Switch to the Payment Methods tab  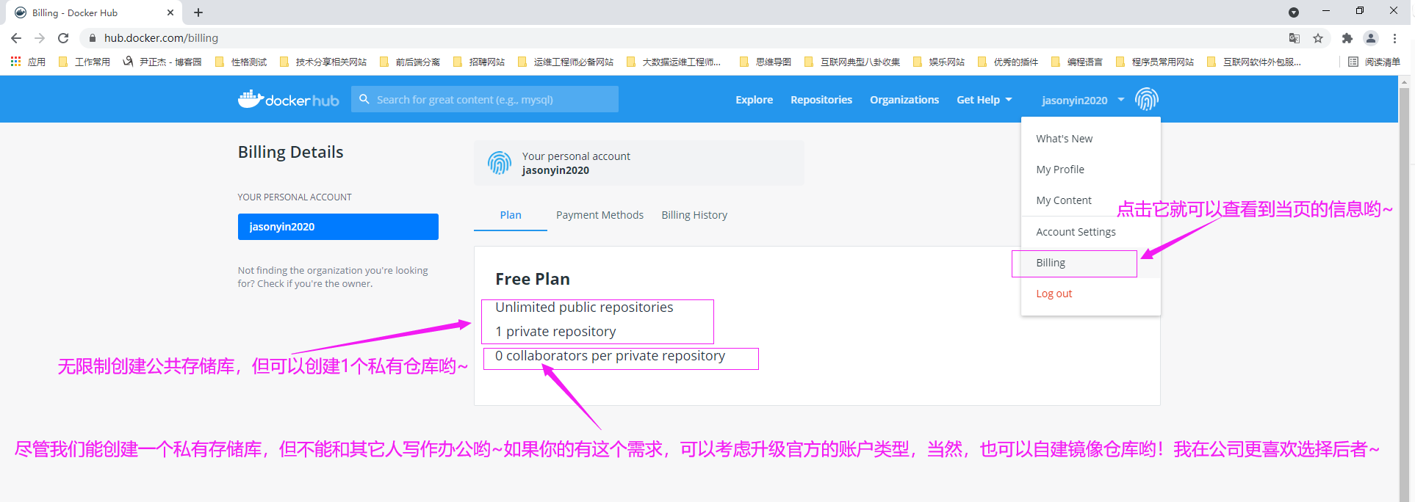pyautogui.click(x=600, y=215)
